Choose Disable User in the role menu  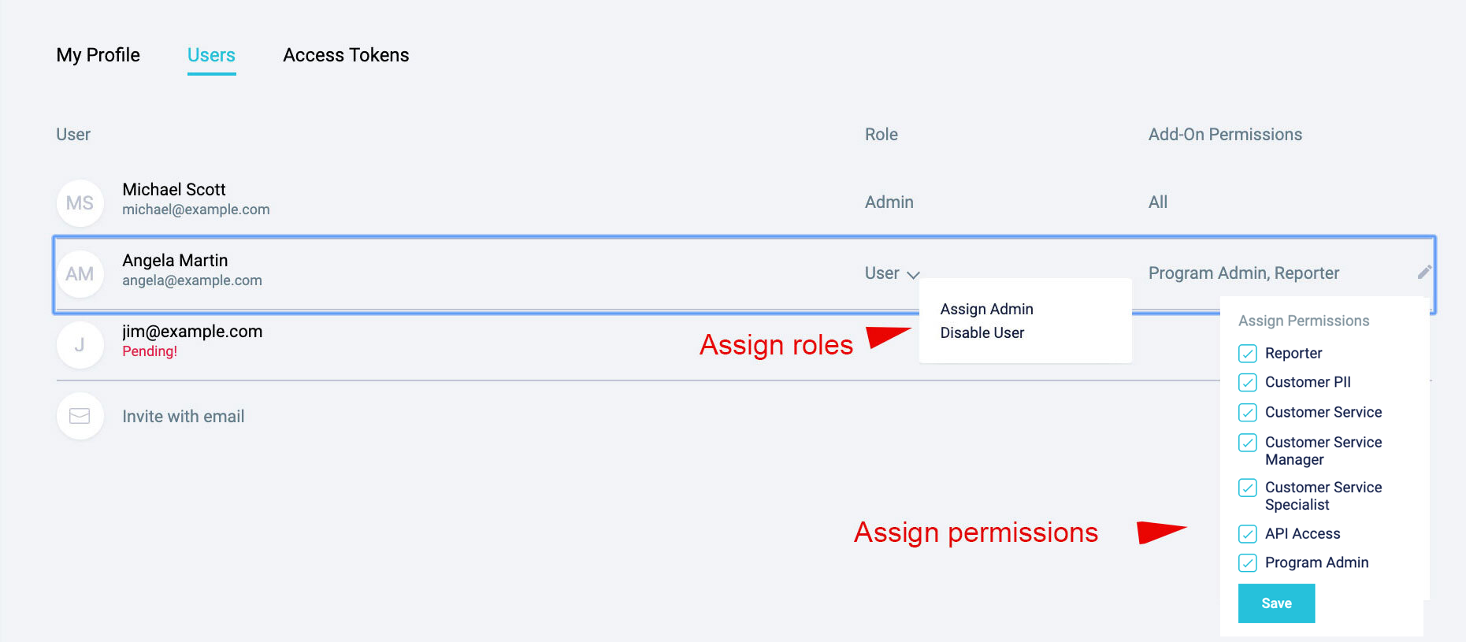tap(982, 332)
